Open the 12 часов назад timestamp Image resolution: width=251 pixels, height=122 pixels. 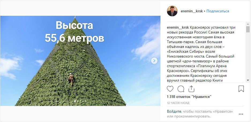(178, 103)
